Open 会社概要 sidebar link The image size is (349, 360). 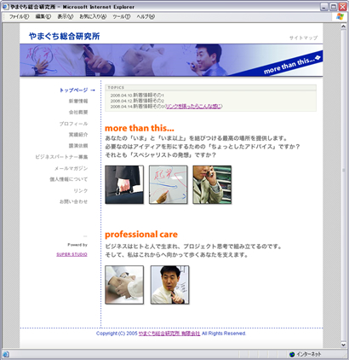(x=78, y=112)
